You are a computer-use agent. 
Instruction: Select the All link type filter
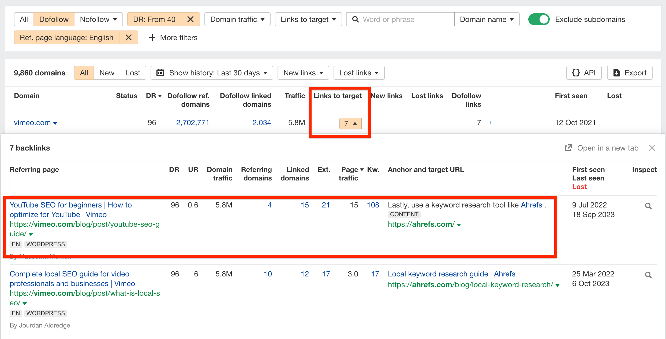tap(24, 19)
